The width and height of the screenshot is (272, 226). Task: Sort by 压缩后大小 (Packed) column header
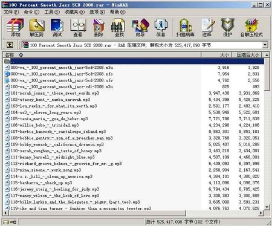pos(247,55)
